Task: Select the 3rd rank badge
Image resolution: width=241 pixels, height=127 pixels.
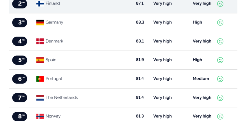Action: point(20,23)
